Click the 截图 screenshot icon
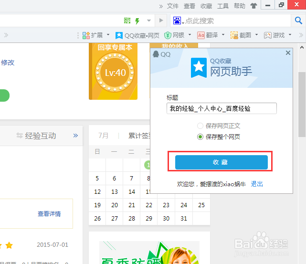 click(x=234, y=35)
